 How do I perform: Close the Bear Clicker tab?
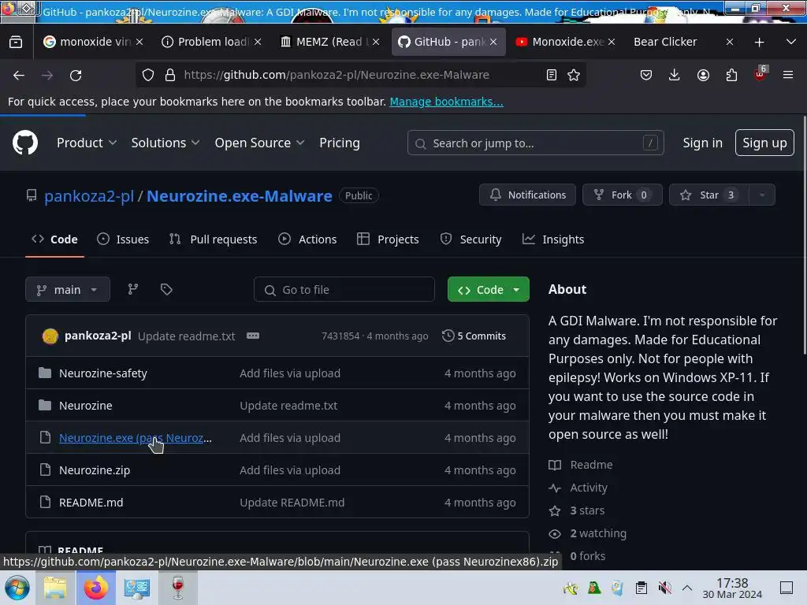pyautogui.click(x=729, y=43)
